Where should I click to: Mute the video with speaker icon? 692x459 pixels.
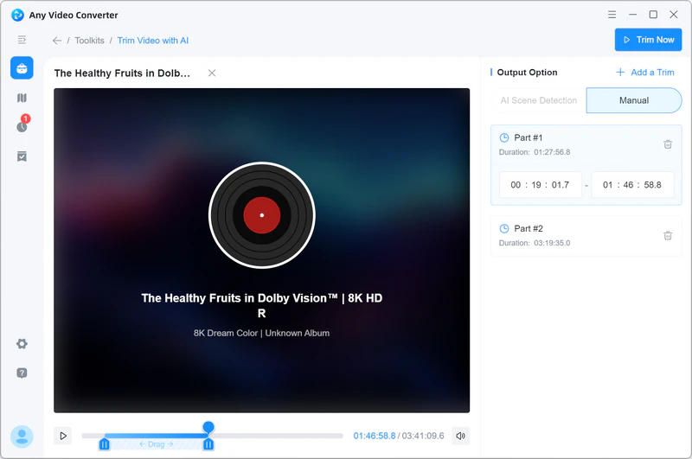461,437
